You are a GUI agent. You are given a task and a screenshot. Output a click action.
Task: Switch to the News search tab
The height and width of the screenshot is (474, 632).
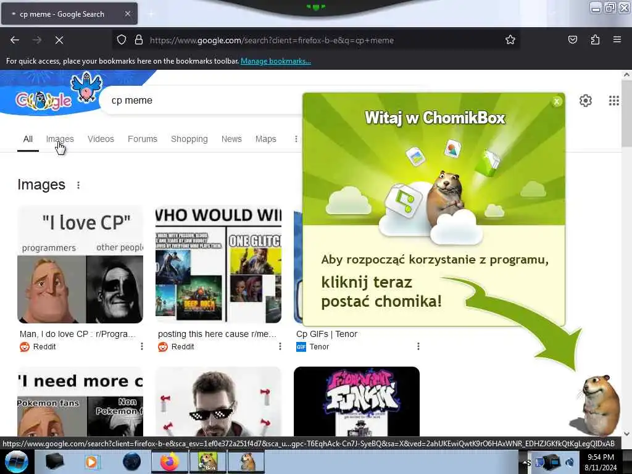pos(231,139)
